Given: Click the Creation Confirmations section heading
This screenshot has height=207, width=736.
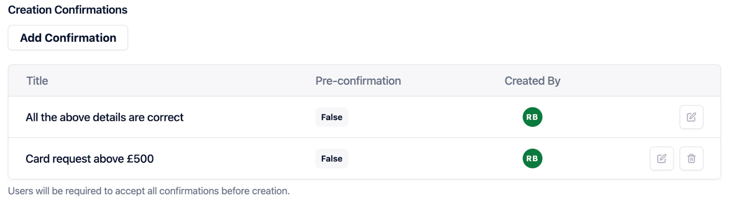Looking at the screenshot, I should [x=68, y=10].
